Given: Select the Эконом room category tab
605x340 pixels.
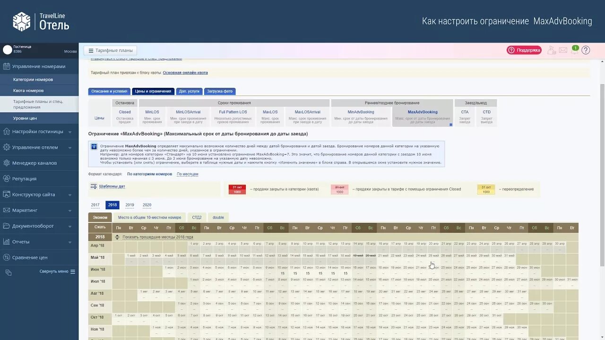Looking at the screenshot, I should (100, 218).
